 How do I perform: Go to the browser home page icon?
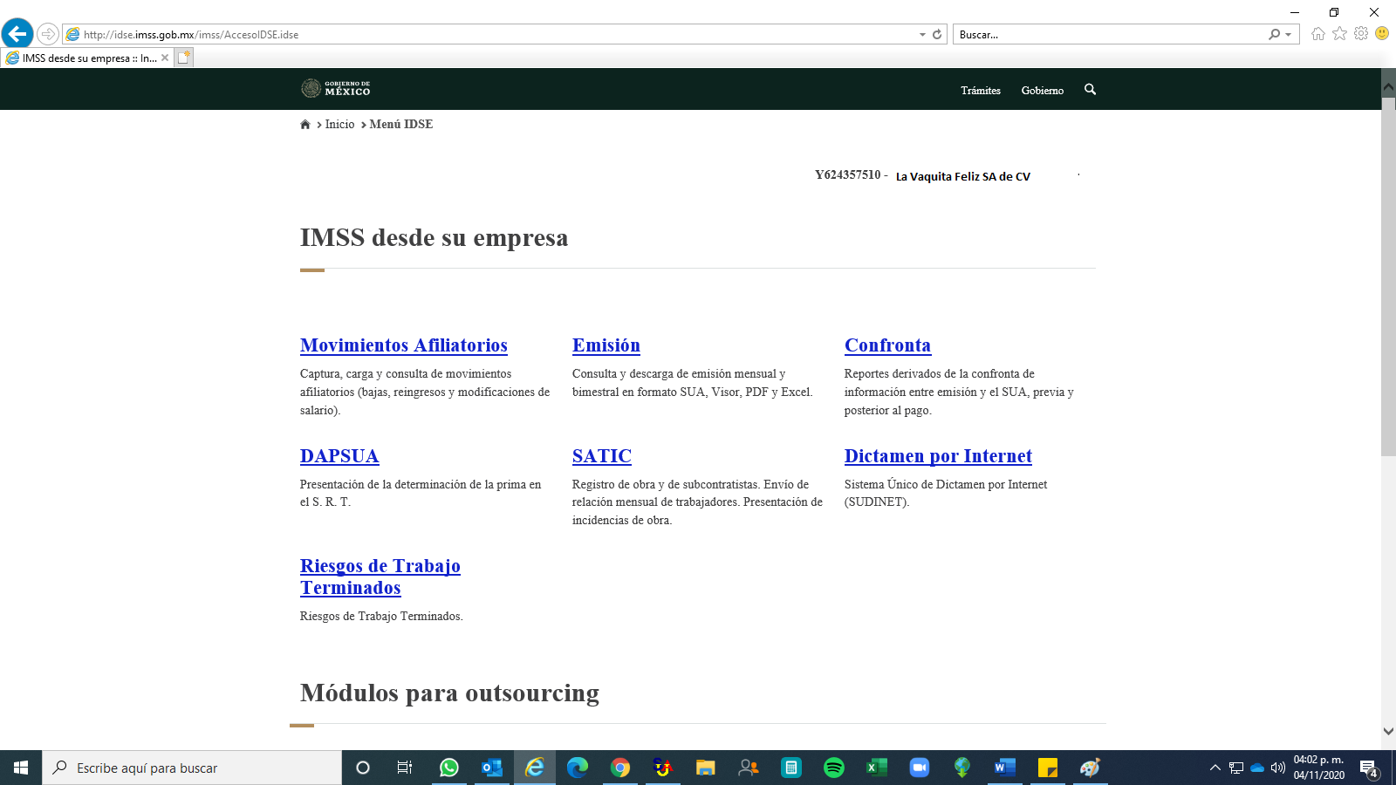tap(1317, 34)
